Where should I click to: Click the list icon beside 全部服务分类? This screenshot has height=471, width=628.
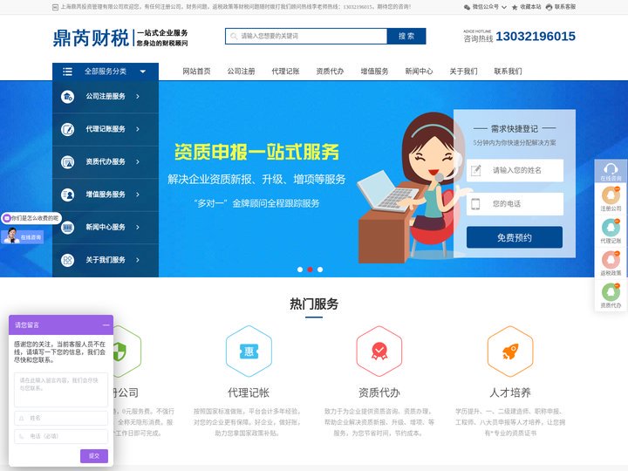tap(68, 72)
